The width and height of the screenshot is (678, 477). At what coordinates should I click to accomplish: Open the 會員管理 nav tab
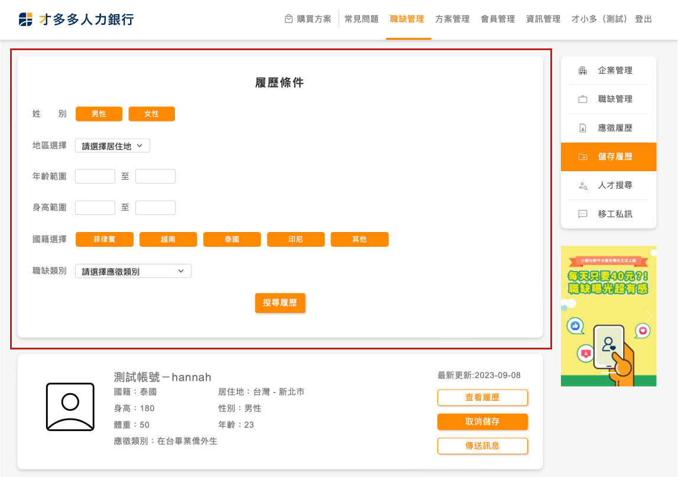[498, 19]
